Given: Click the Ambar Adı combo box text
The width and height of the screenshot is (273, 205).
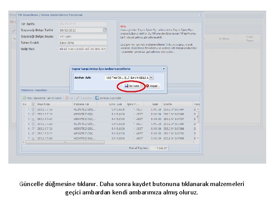Looking at the screenshot, I should 127,77.
